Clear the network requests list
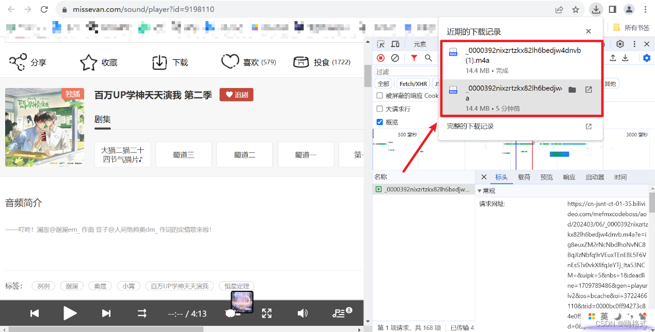The width and height of the screenshot is (655, 332). pyautogui.click(x=395, y=58)
